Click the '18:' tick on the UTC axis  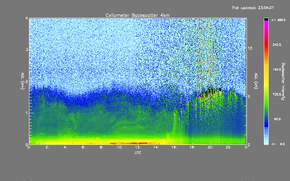click(x=192, y=147)
